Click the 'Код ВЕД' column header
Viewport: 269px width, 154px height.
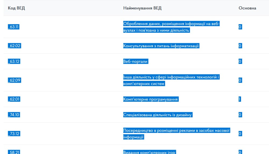tap(16, 8)
